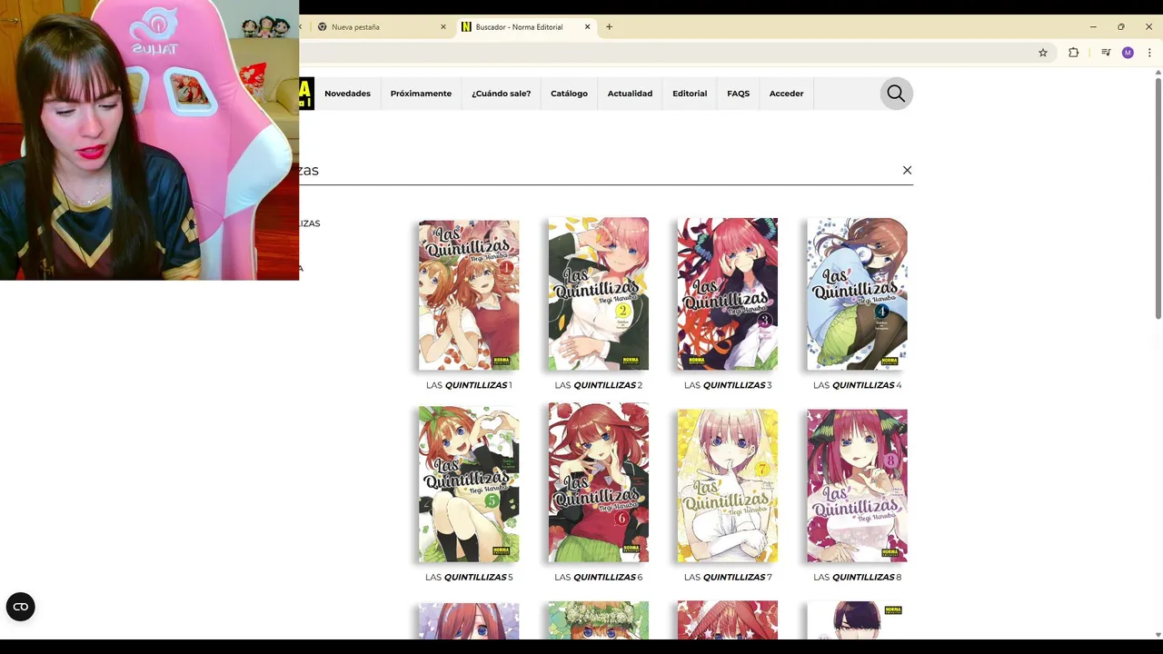Open the Las Quintillizas 5 cover
The image size is (1163, 654).
pyautogui.click(x=469, y=484)
